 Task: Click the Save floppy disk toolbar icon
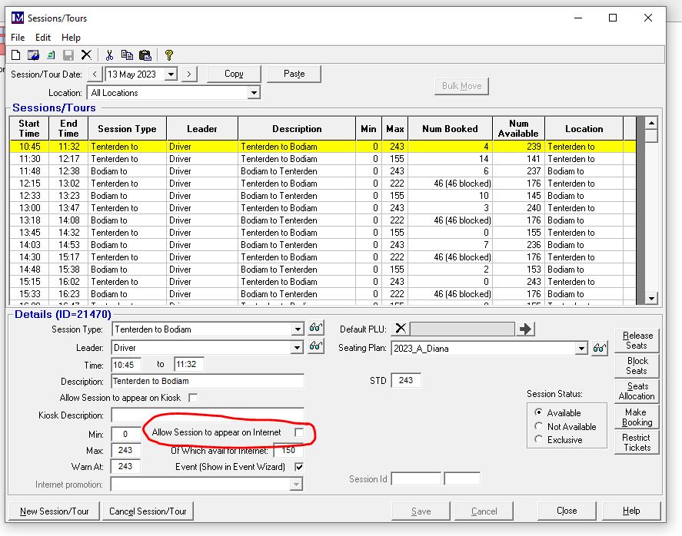point(68,55)
